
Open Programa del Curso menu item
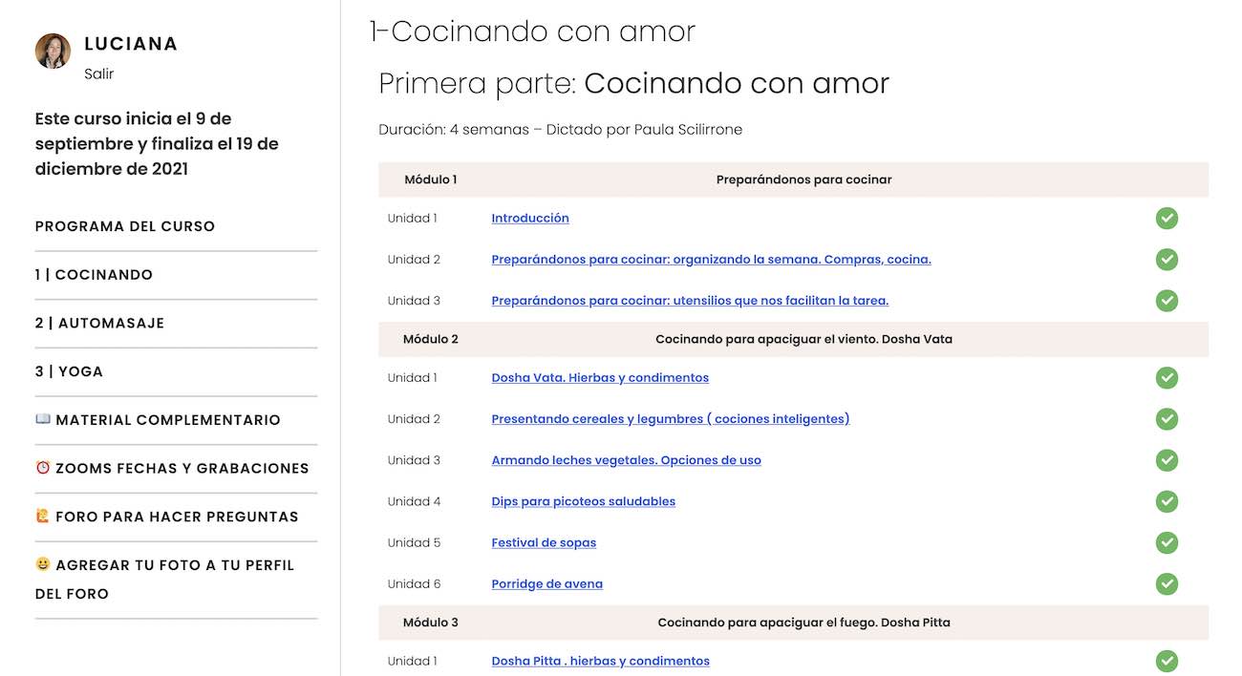[x=125, y=226]
